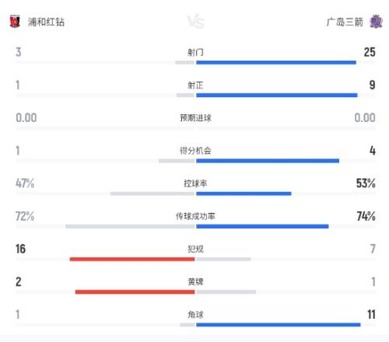Screen dimensions: 389x342
Task: Click the 53% possession value
Action: (366, 183)
